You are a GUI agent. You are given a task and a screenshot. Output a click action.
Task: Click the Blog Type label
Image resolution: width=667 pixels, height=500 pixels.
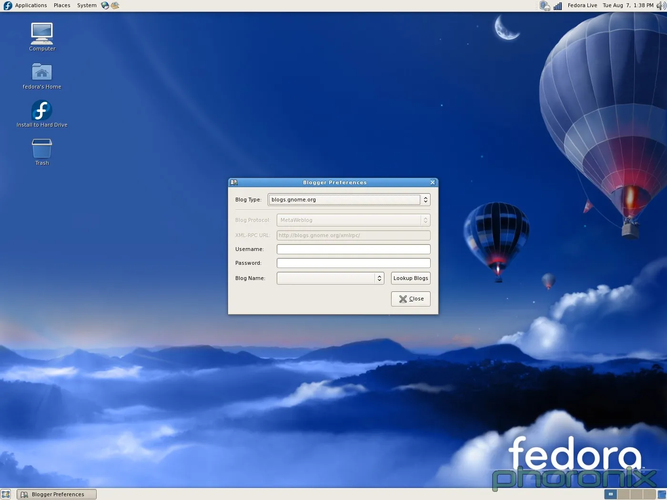click(x=248, y=200)
